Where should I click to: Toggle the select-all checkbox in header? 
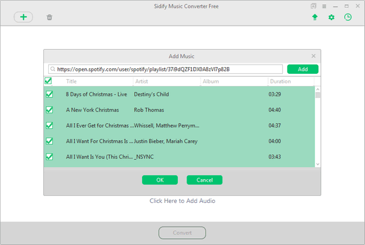pos(48,81)
